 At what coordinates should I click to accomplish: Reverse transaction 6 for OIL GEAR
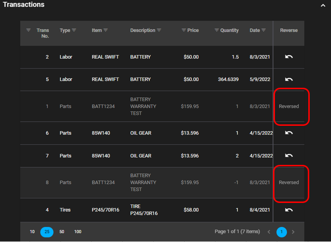click(288, 133)
